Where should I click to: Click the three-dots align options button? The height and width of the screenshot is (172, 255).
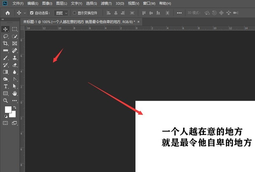[179, 13]
